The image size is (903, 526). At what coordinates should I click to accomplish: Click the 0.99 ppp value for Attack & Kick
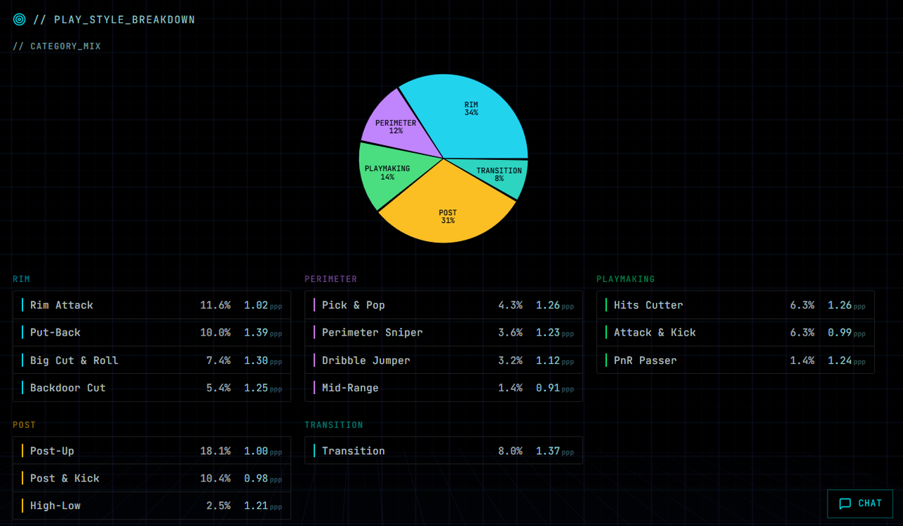pyautogui.click(x=847, y=333)
